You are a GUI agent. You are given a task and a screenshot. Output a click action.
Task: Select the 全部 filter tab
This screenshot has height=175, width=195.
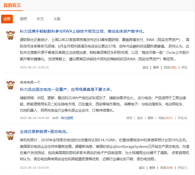coord(7,19)
